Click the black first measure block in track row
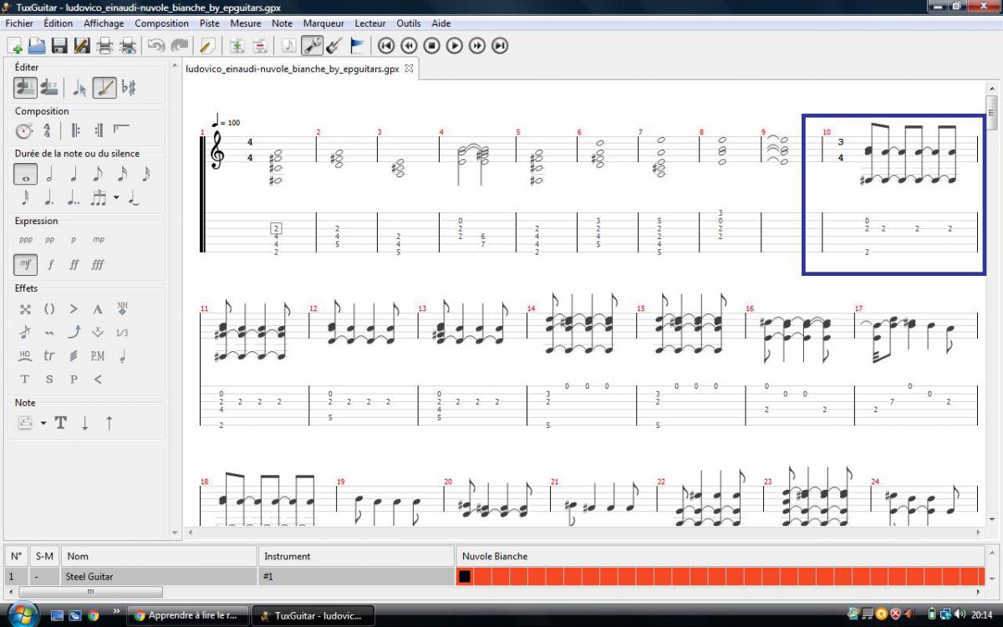 [x=465, y=576]
